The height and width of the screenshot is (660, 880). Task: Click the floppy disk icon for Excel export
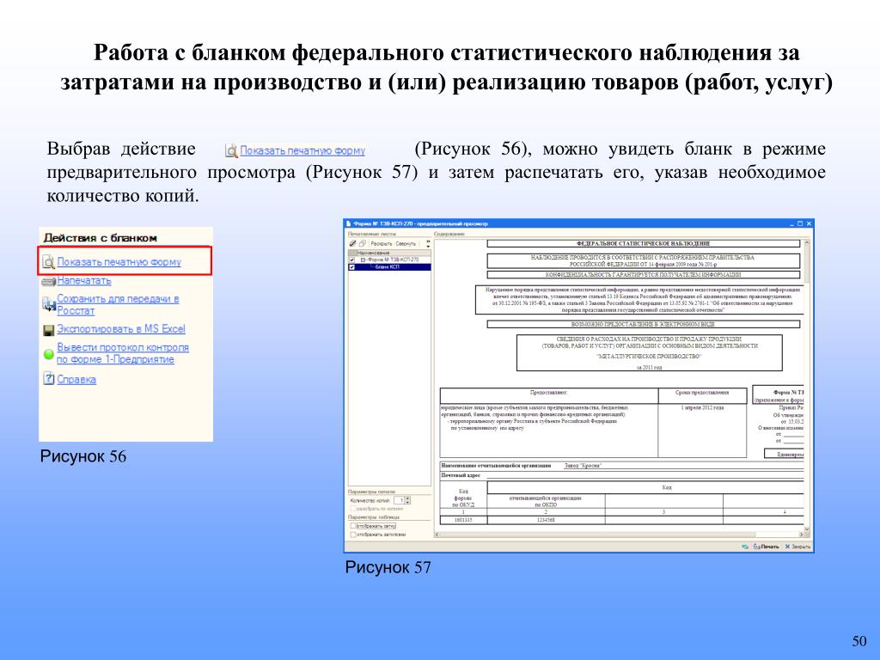click(49, 329)
